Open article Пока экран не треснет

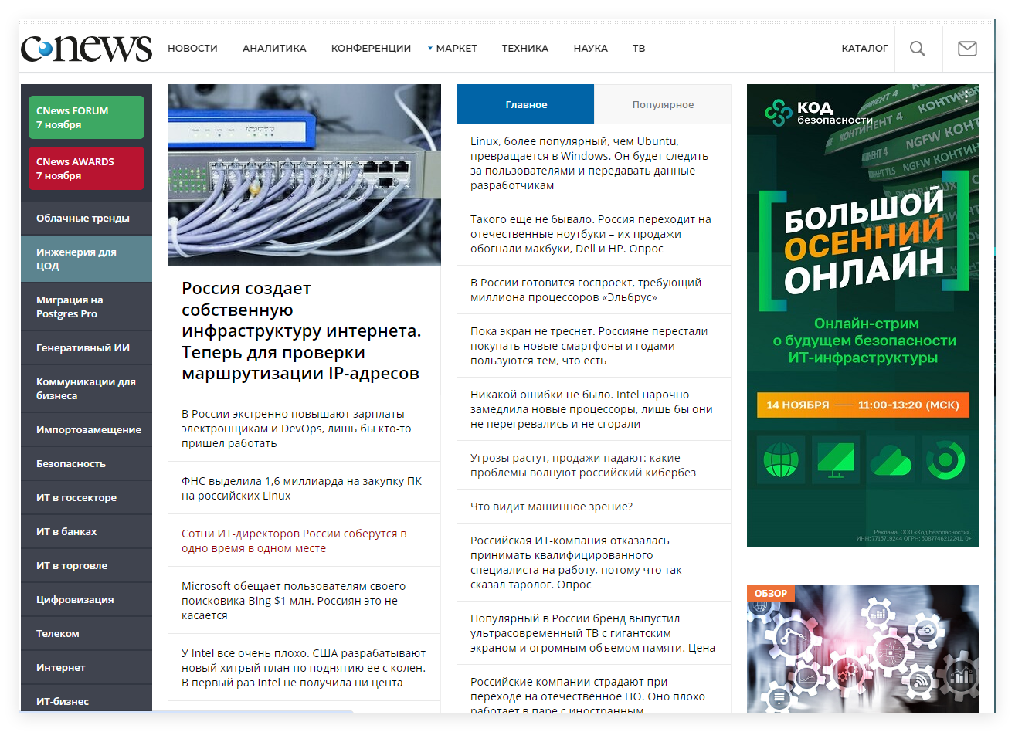tap(589, 346)
